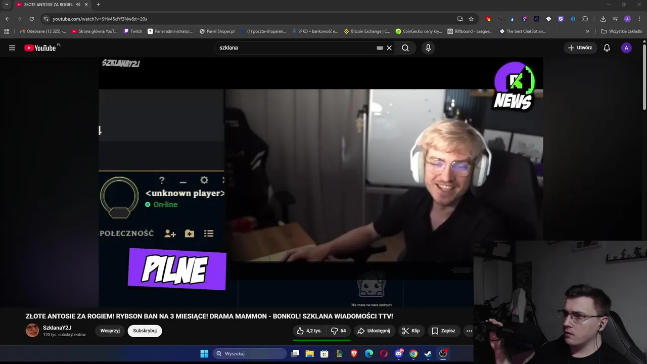Viewport: 647px width, 364px height.
Task: Open Chrome profile avatar A
Action: [x=627, y=19]
